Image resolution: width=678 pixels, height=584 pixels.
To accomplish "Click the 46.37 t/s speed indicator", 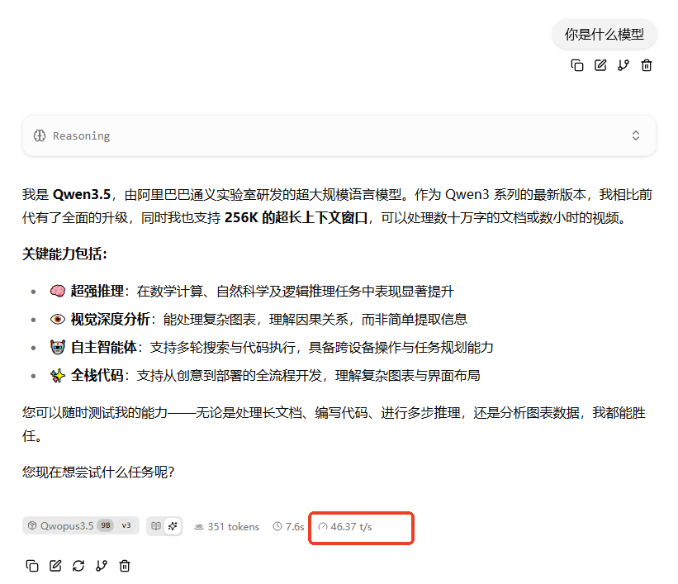I will coord(345,526).
